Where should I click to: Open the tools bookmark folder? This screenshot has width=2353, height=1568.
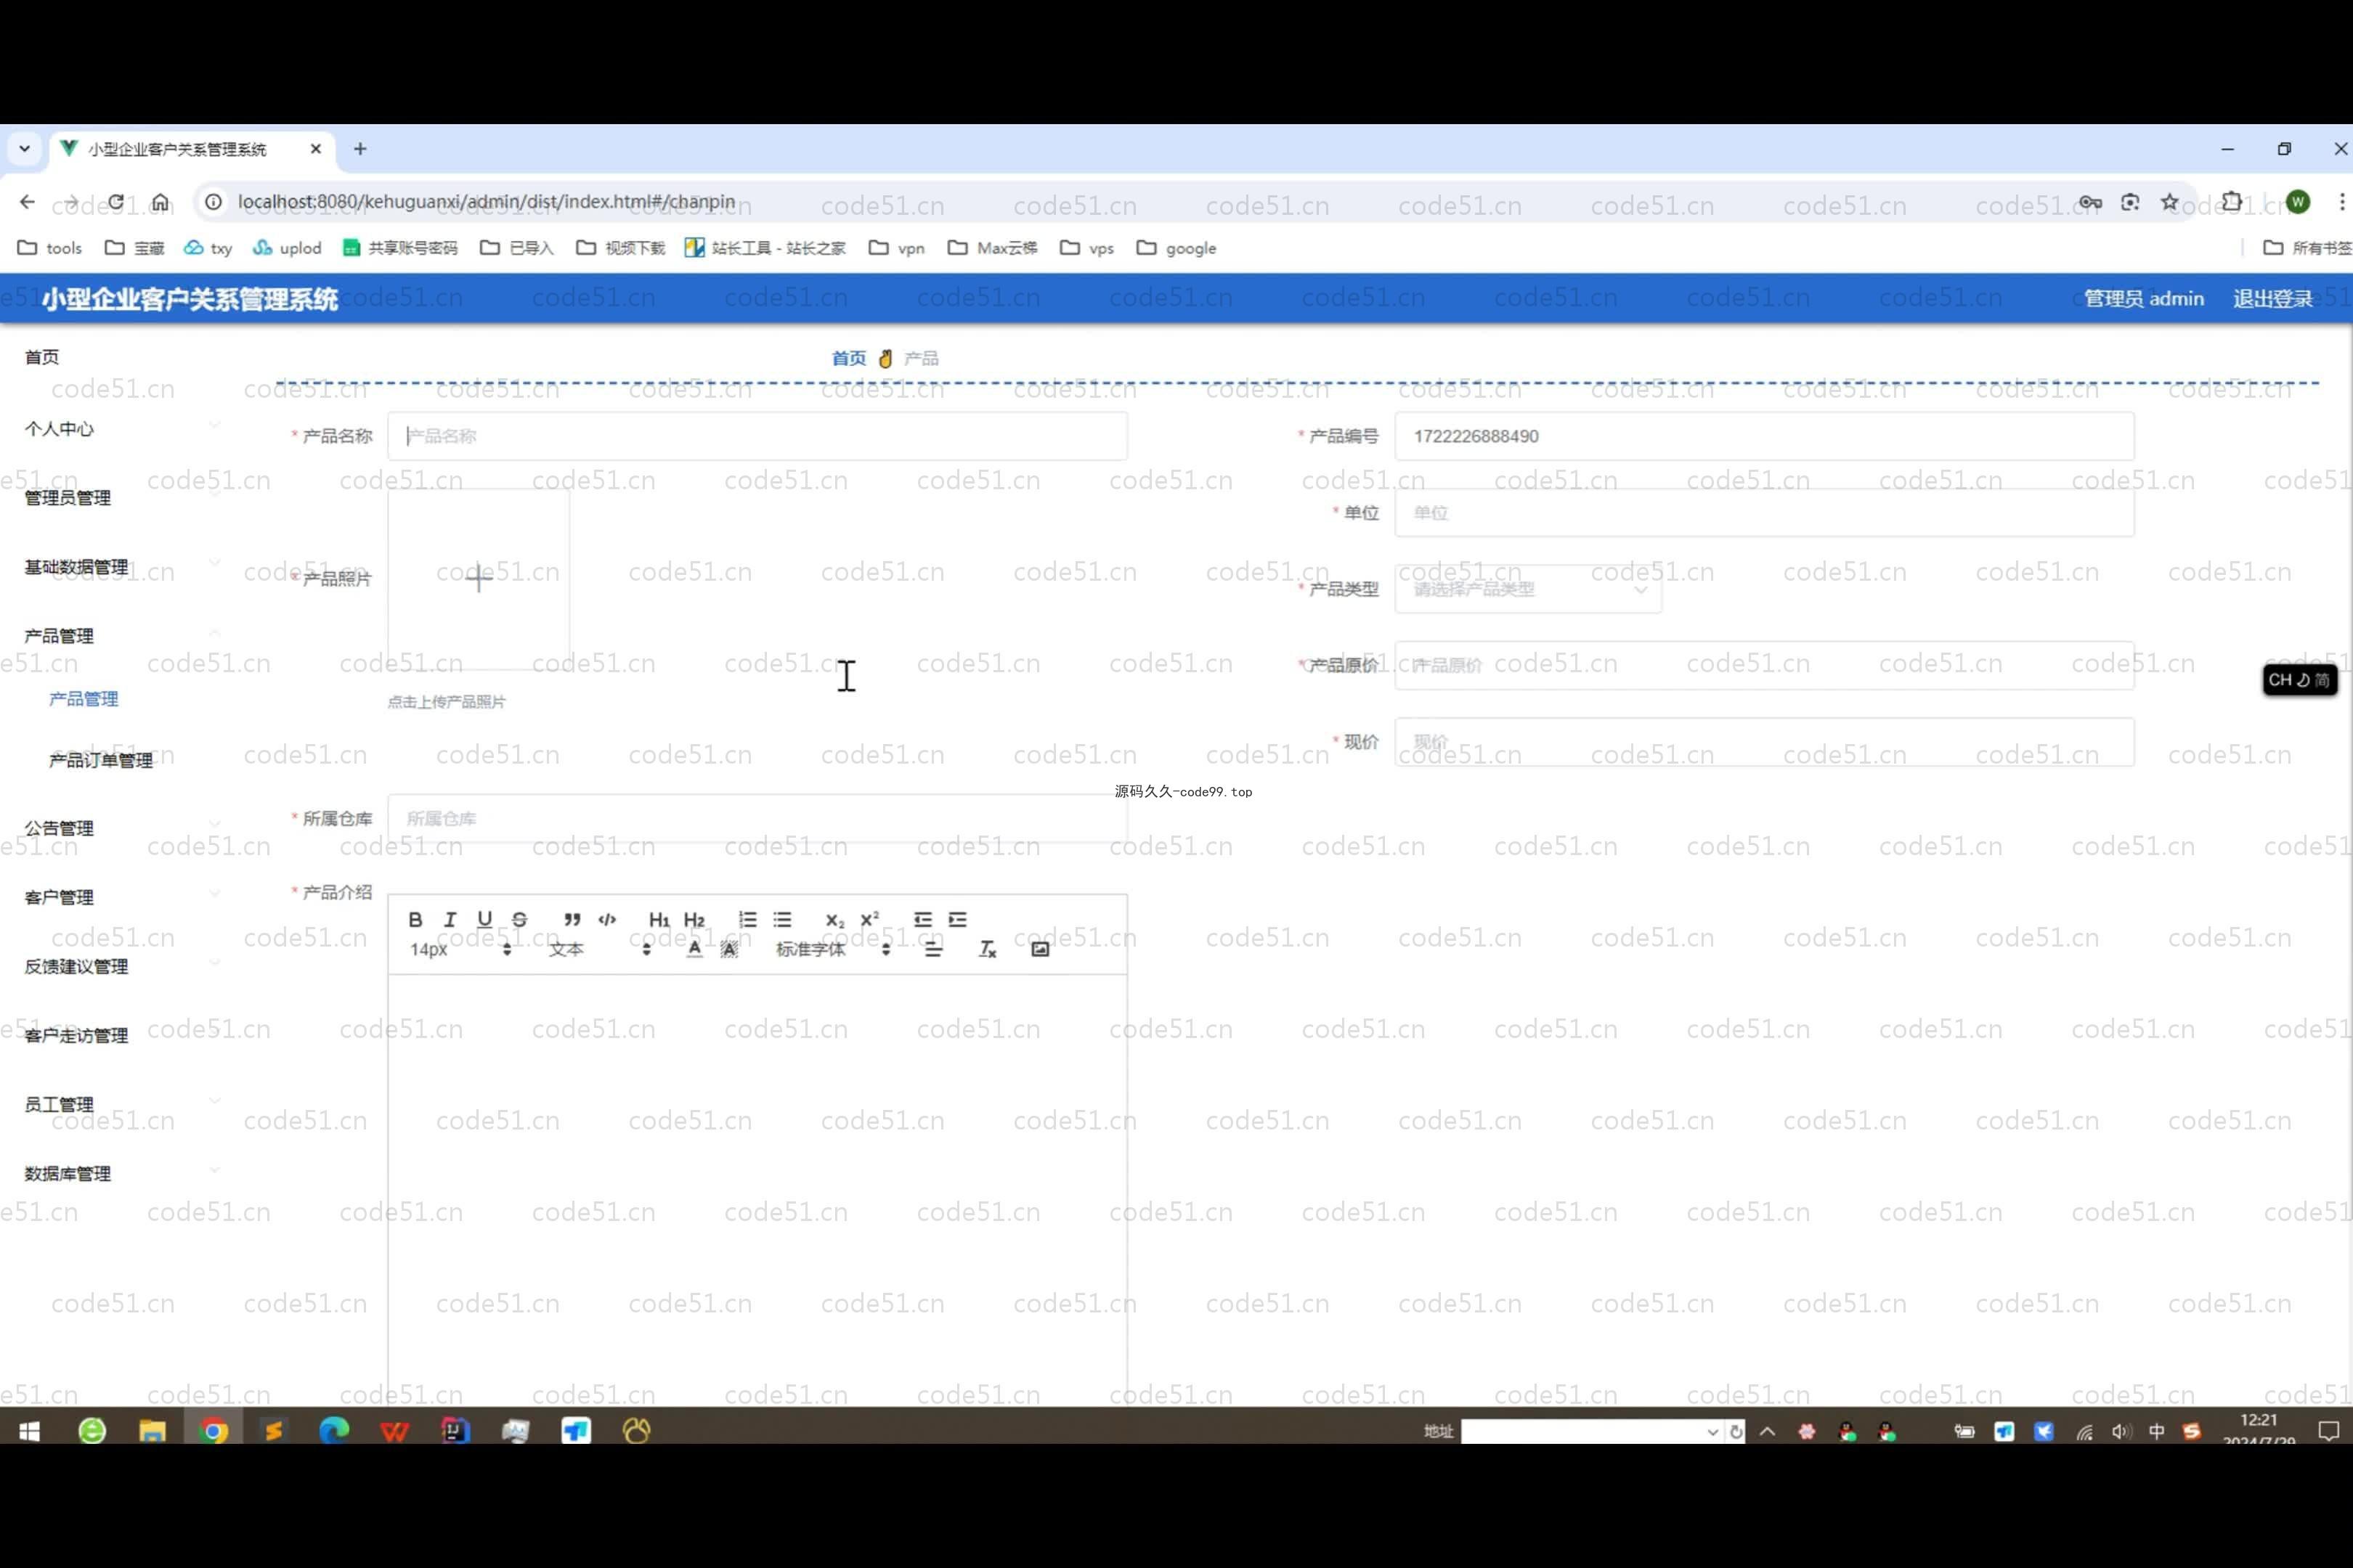50,248
